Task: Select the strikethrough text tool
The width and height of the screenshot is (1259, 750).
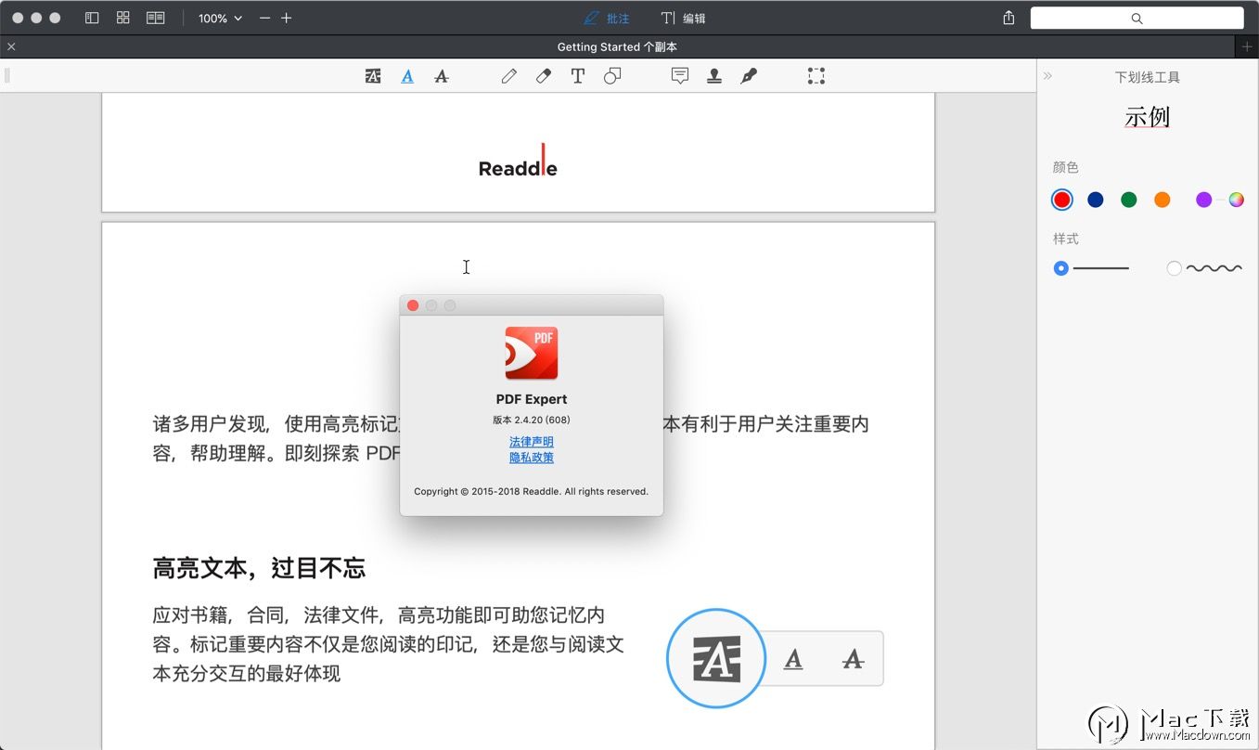Action: [442, 76]
